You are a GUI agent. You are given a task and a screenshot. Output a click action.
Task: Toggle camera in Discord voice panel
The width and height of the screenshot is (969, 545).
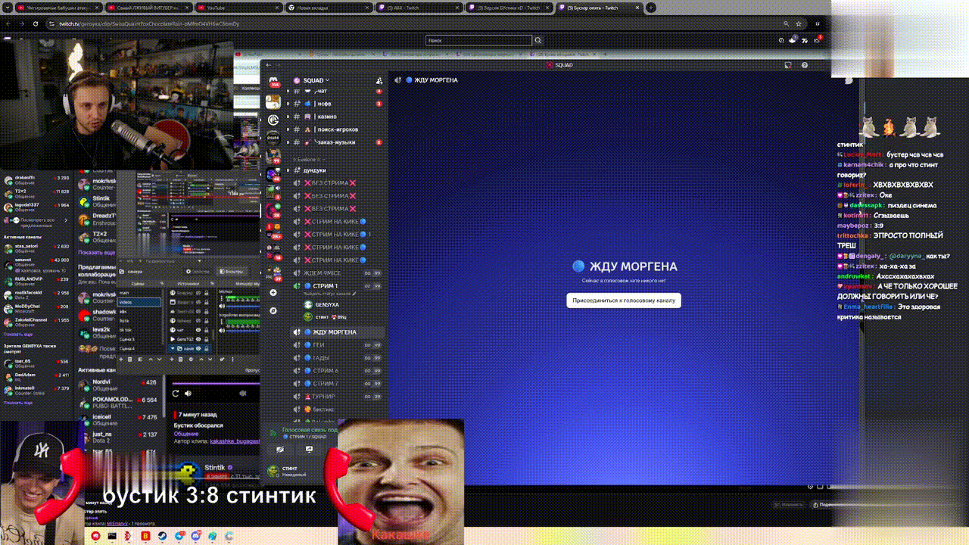pyautogui.click(x=280, y=449)
